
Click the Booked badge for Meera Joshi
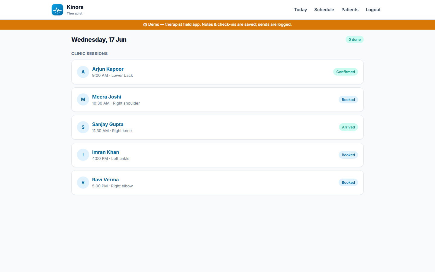click(x=348, y=100)
